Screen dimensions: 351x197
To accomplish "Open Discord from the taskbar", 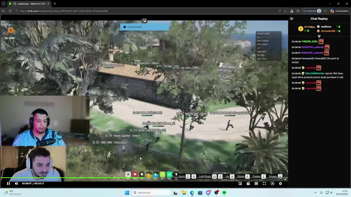I will click(x=208, y=193).
